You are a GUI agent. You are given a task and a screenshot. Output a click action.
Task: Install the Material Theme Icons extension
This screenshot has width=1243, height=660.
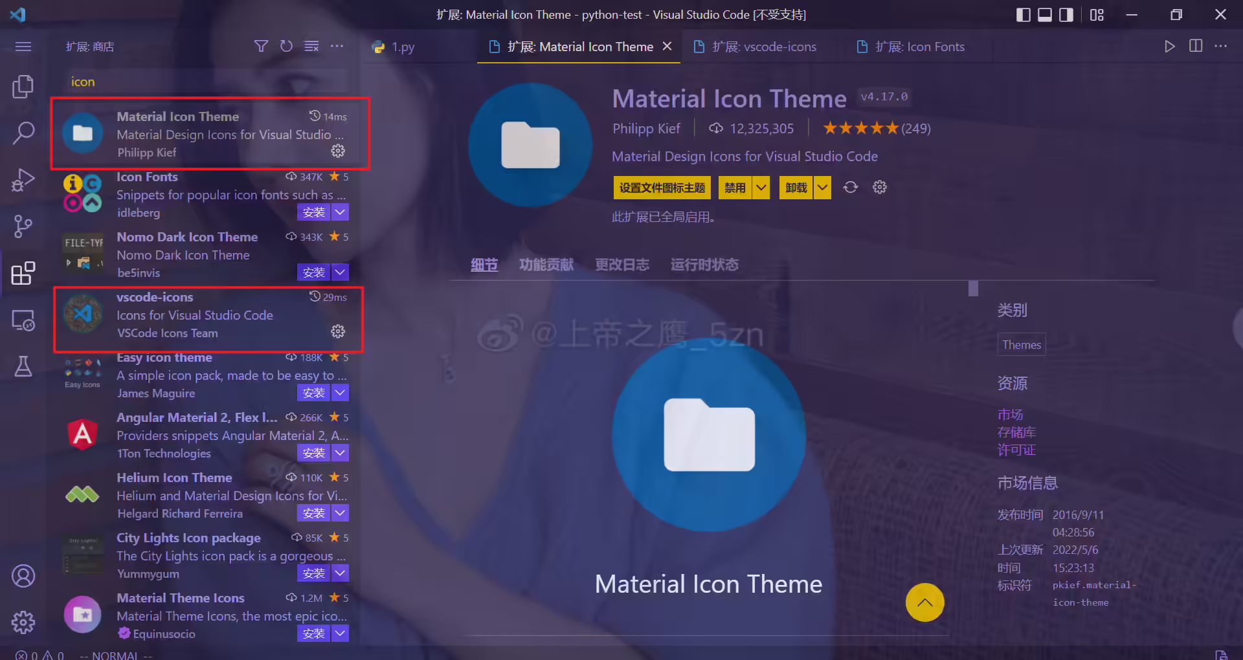coord(314,633)
